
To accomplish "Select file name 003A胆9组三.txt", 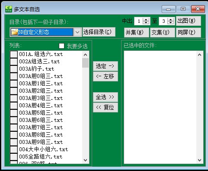I will [x=41, y=142].
